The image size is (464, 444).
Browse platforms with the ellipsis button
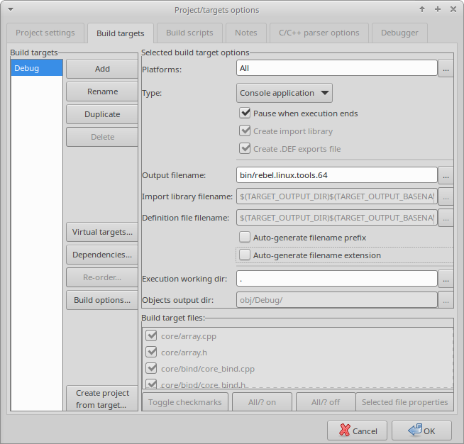(446, 68)
